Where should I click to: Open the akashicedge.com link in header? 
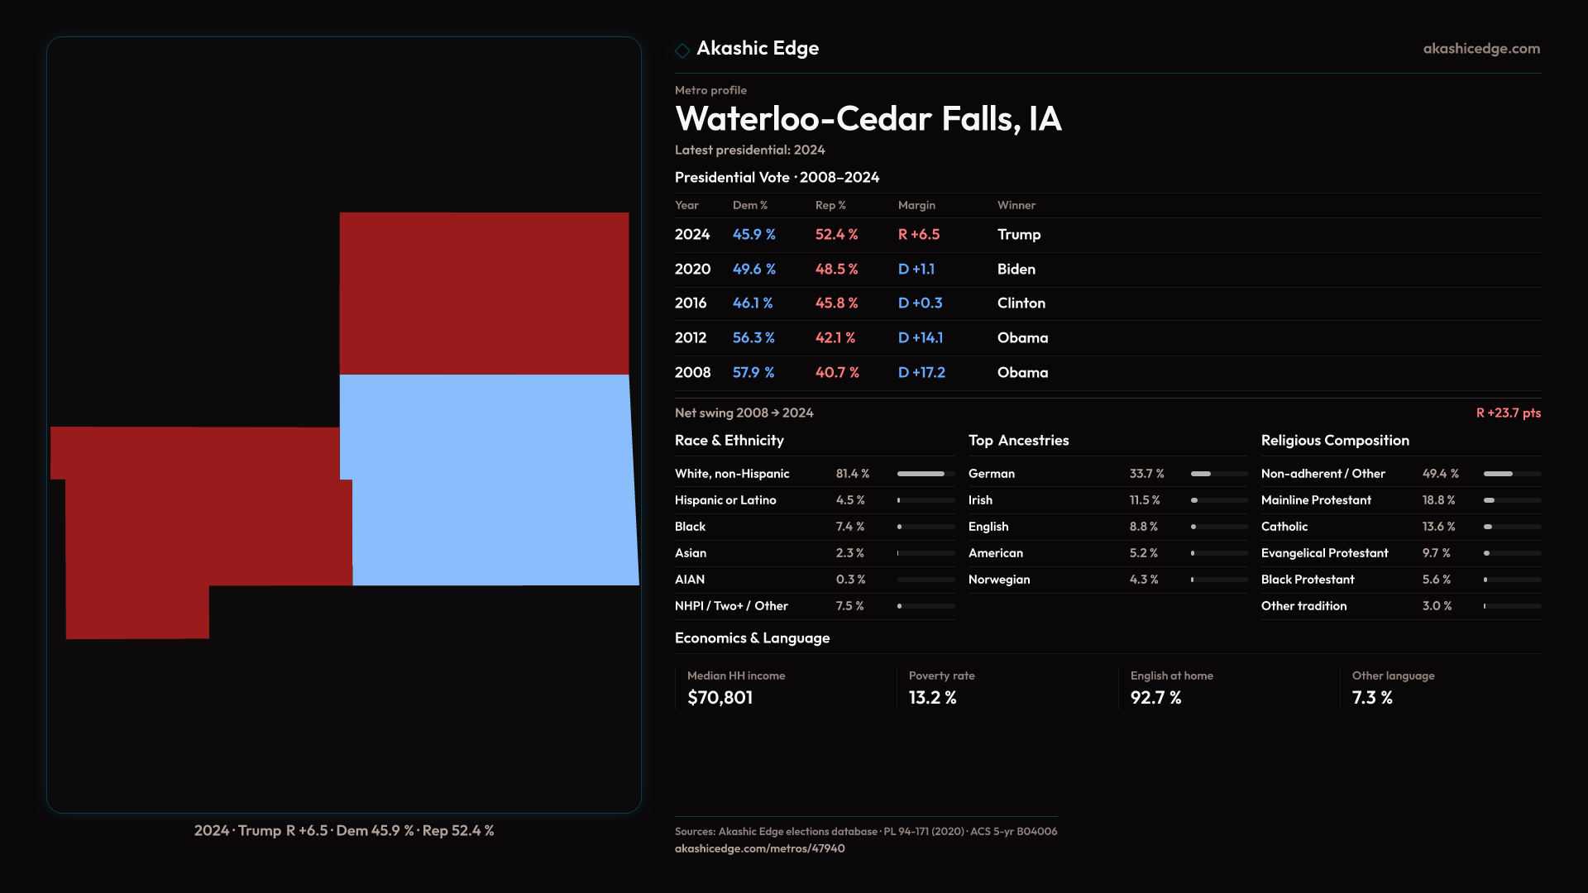[1480, 49]
